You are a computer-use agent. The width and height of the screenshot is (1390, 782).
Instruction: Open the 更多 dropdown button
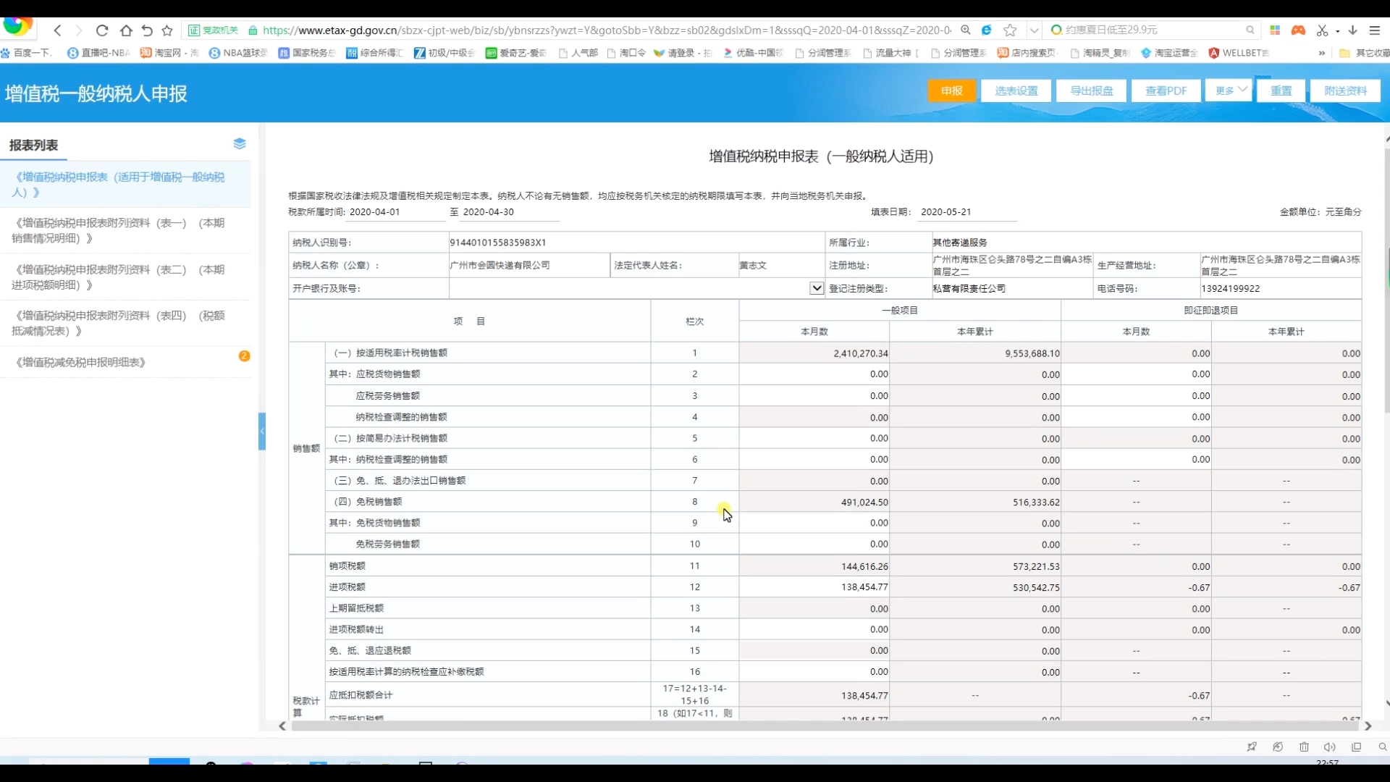(1229, 91)
